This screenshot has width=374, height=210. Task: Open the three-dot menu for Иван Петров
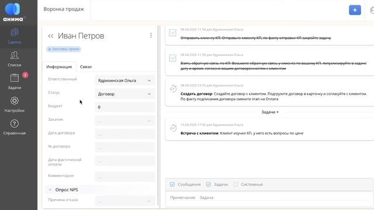click(x=151, y=35)
